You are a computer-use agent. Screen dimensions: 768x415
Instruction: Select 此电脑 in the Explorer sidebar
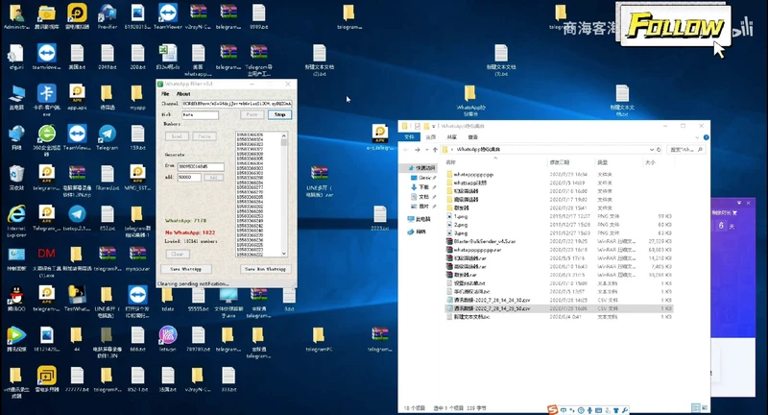[x=419, y=219]
